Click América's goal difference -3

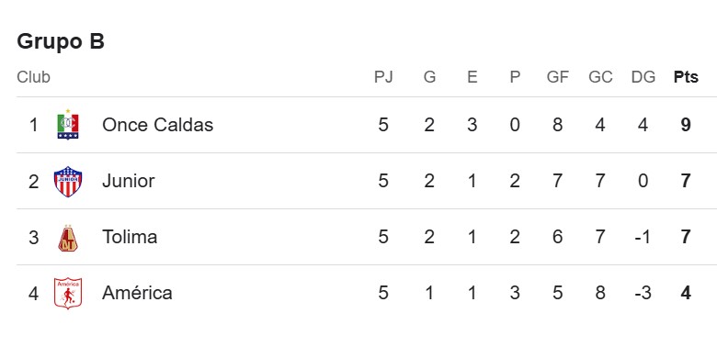[643, 293]
